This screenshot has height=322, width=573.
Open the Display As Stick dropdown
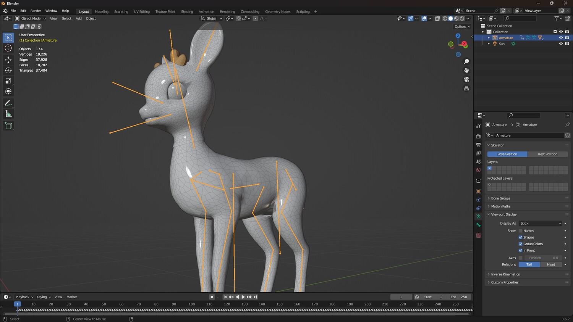click(541, 223)
